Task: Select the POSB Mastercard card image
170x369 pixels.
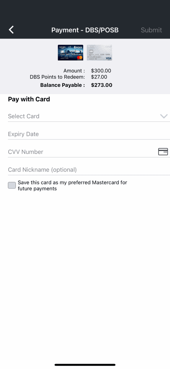Action: click(71, 53)
